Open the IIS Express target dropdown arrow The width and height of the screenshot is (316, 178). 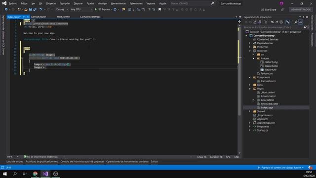coord(112,9)
